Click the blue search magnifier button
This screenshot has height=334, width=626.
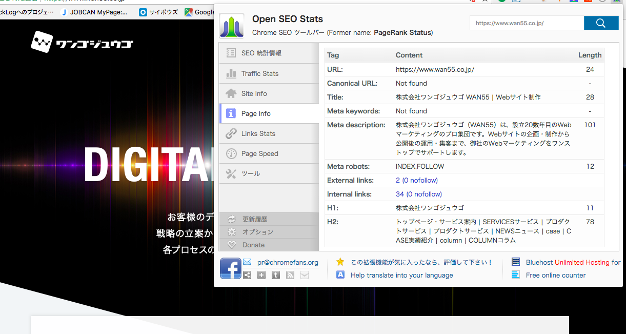[601, 23]
